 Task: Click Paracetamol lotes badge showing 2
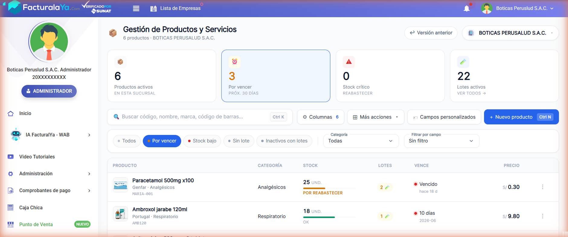pyautogui.click(x=385, y=187)
